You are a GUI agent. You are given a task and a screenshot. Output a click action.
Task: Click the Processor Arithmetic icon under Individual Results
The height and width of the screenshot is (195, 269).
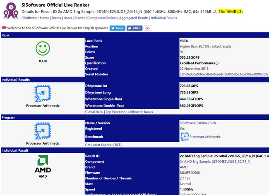point(42,94)
